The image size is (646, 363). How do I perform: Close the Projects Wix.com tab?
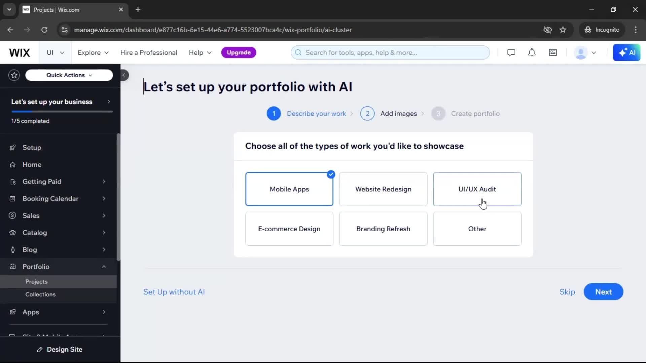pos(121,9)
